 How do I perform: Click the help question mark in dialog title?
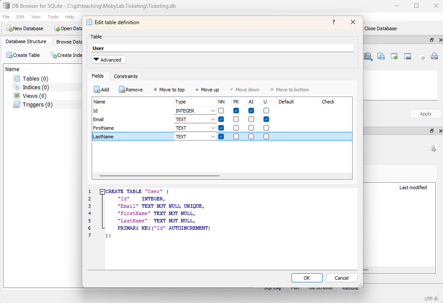pos(334,22)
